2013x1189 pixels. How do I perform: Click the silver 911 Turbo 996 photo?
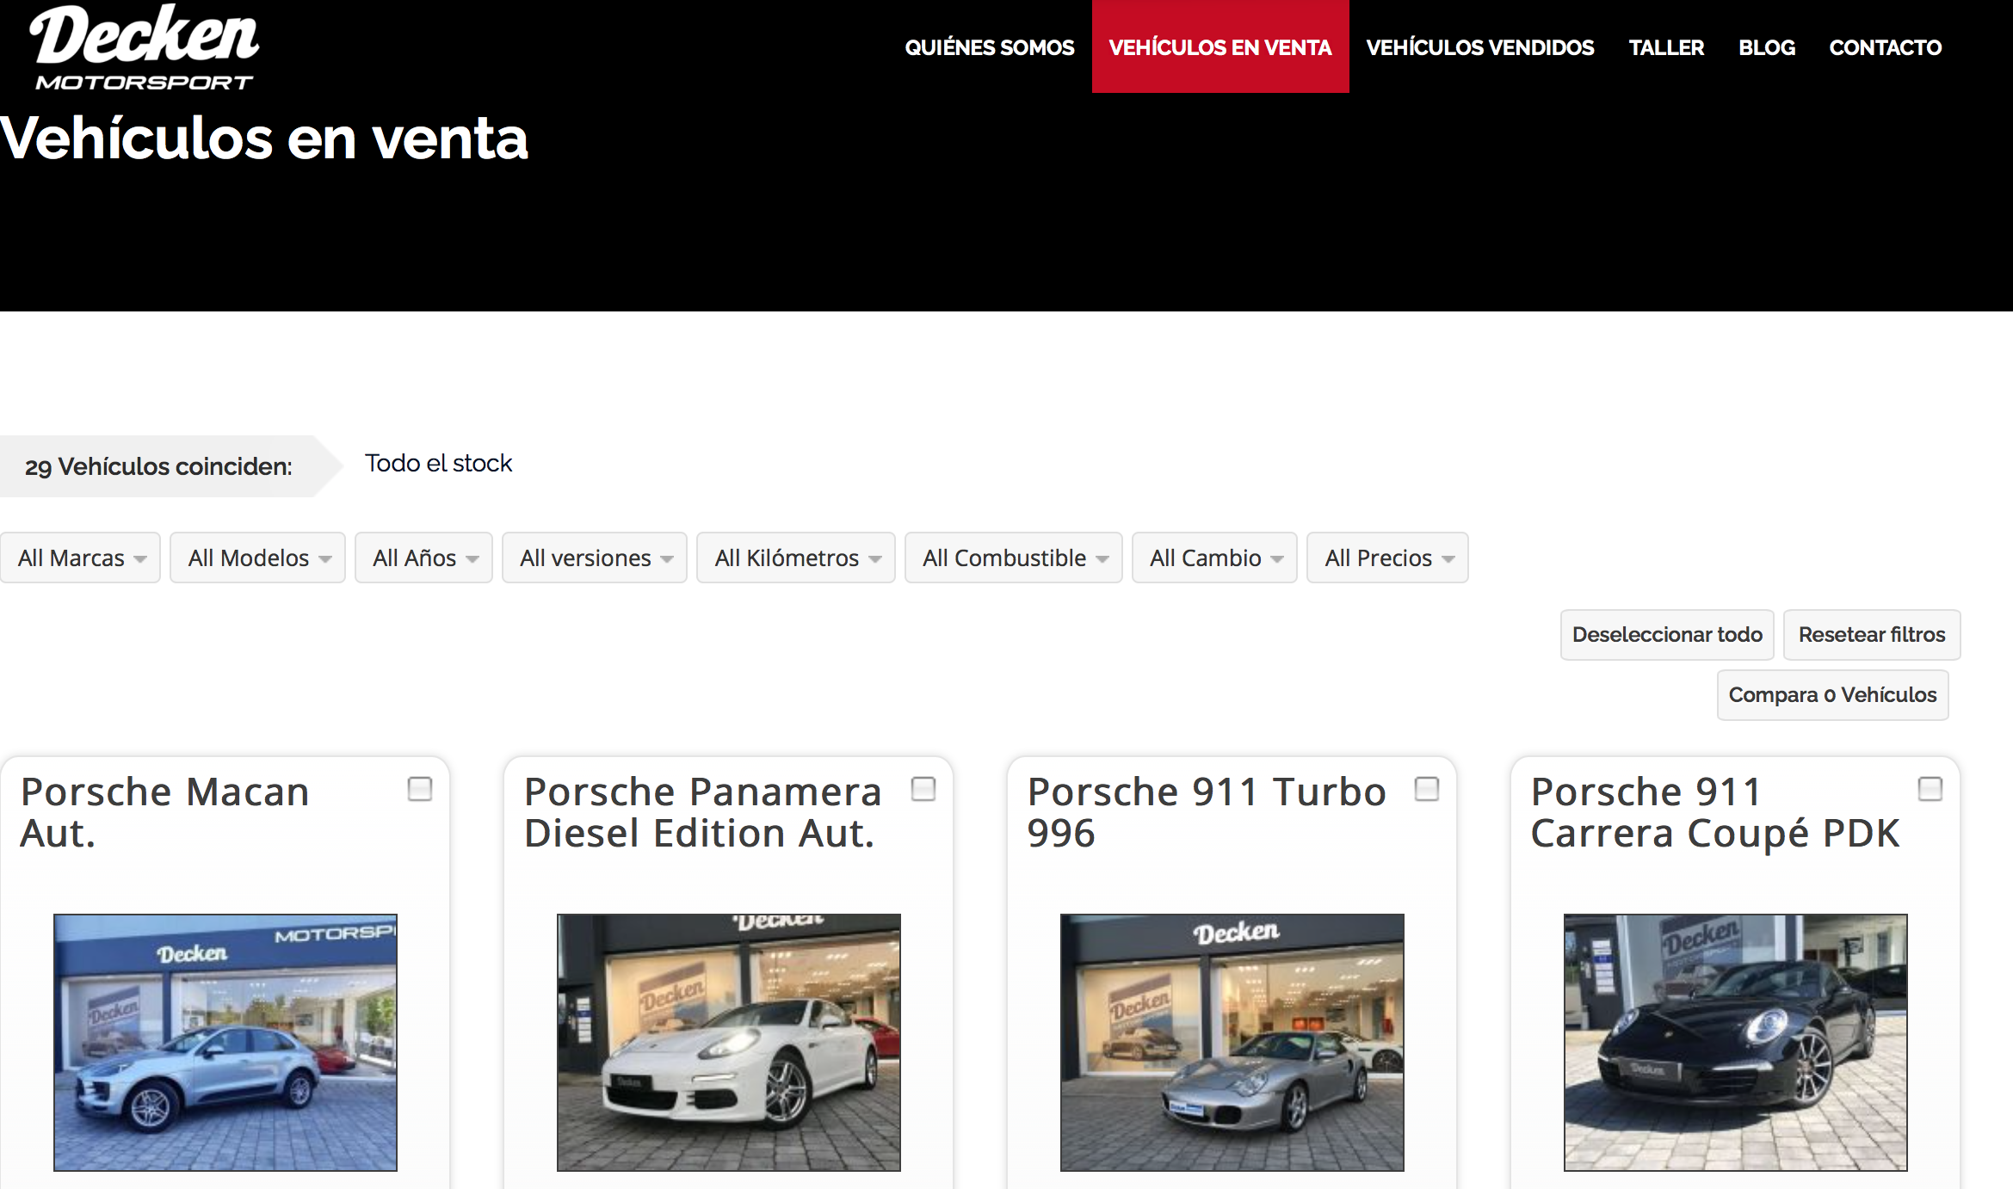pos(1232,1043)
